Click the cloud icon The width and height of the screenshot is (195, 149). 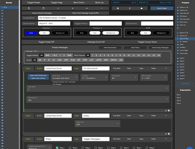coord(141,8)
